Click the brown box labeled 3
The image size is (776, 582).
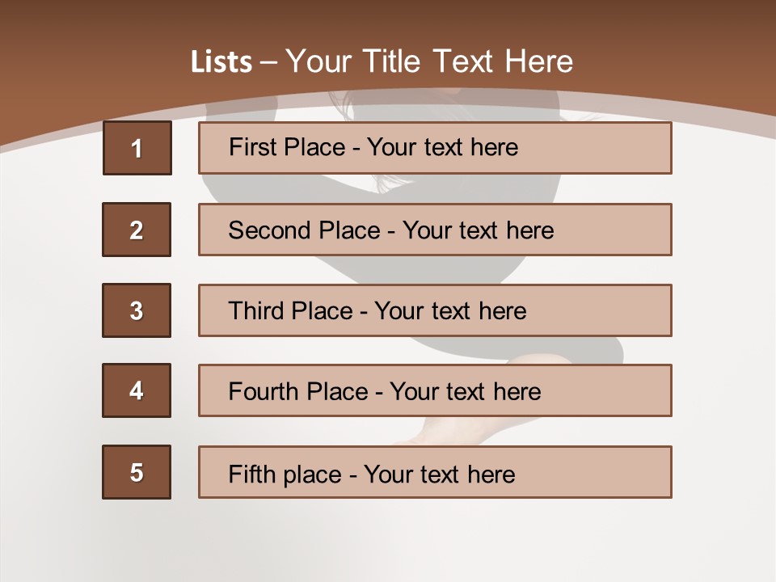coord(137,310)
